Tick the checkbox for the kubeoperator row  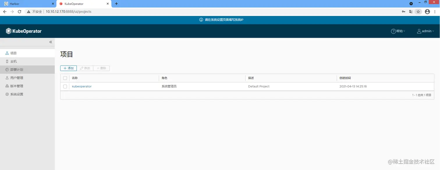[65, 86]
